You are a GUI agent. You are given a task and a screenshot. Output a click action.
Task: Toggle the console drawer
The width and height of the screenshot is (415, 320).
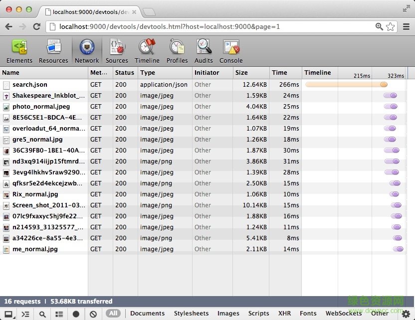coord(25,314)
